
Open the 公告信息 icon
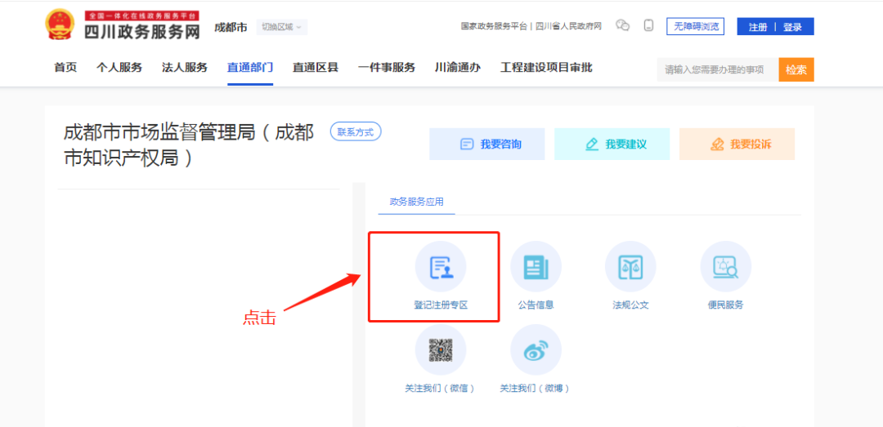[536, 267]
